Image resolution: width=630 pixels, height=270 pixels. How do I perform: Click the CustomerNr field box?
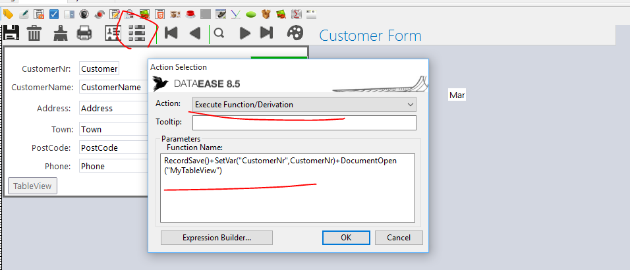point(99,68)
